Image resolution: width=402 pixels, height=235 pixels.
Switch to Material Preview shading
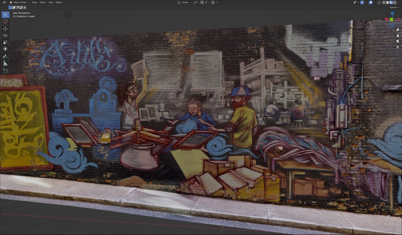(391, 2)
